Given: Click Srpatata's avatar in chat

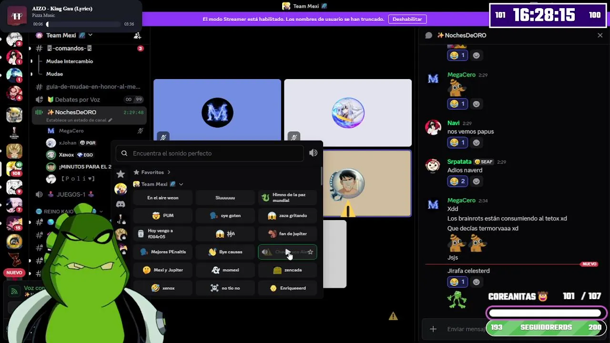Looking at the screenshot, I should [433, 166].
